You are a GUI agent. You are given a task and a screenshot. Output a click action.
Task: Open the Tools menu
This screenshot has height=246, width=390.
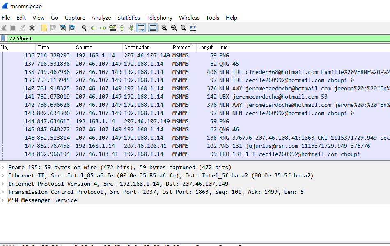point(212,18)
